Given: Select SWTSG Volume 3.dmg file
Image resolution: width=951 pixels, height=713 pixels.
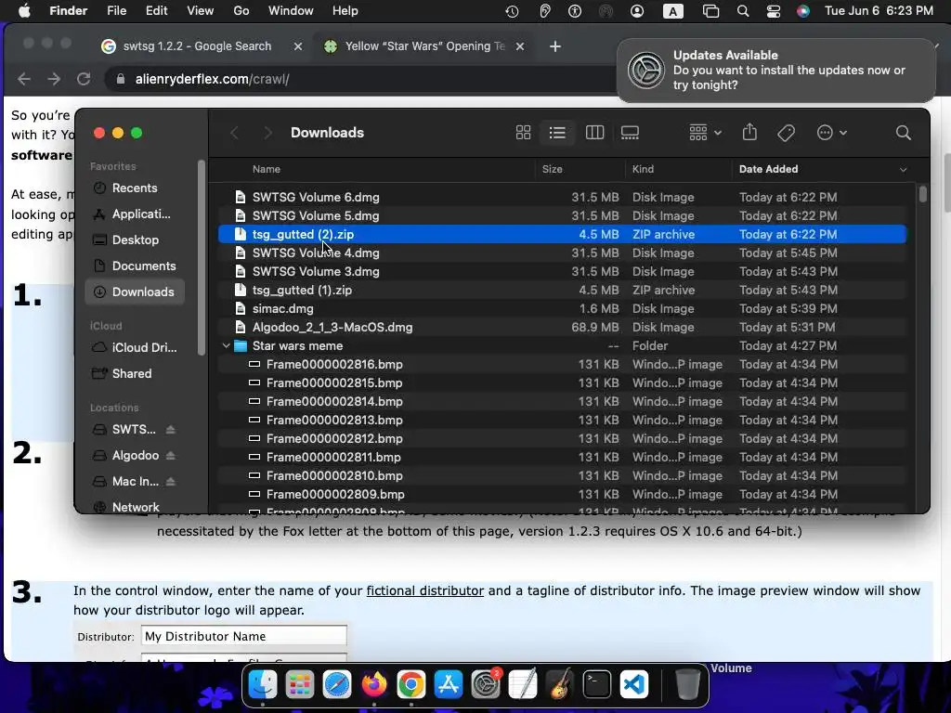Looking at the screenshot, I should pos(562,272).
